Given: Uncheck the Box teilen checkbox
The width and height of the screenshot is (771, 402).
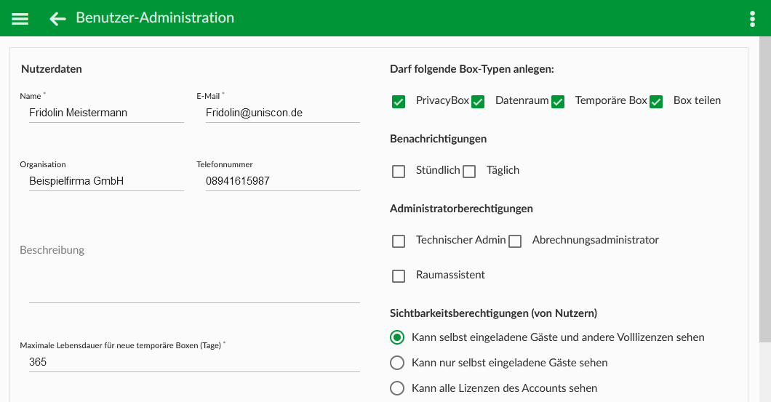Looking at the screenshot, I should [656, 102].
